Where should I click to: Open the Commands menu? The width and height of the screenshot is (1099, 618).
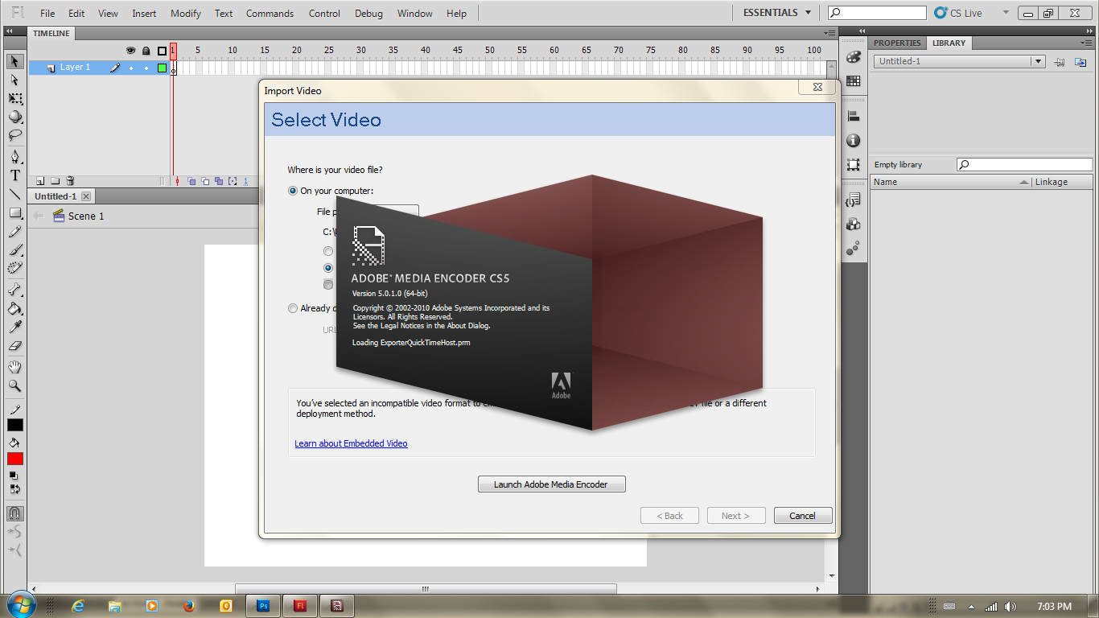coord(270,14)
